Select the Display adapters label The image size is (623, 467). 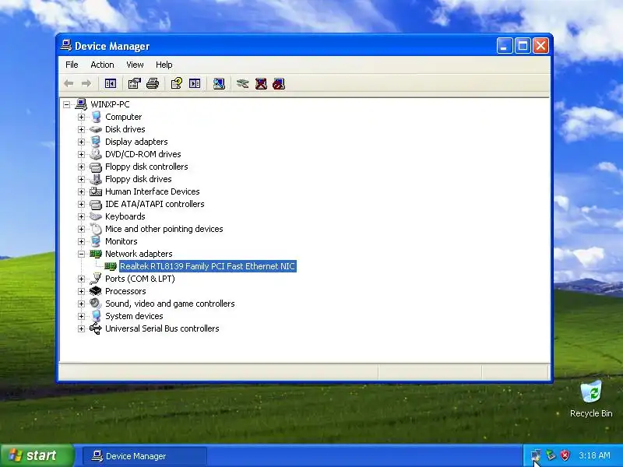click(x=136, y=142)
